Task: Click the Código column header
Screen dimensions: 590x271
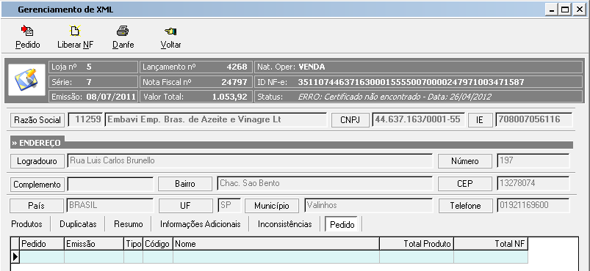Action: tap(158, 244)
